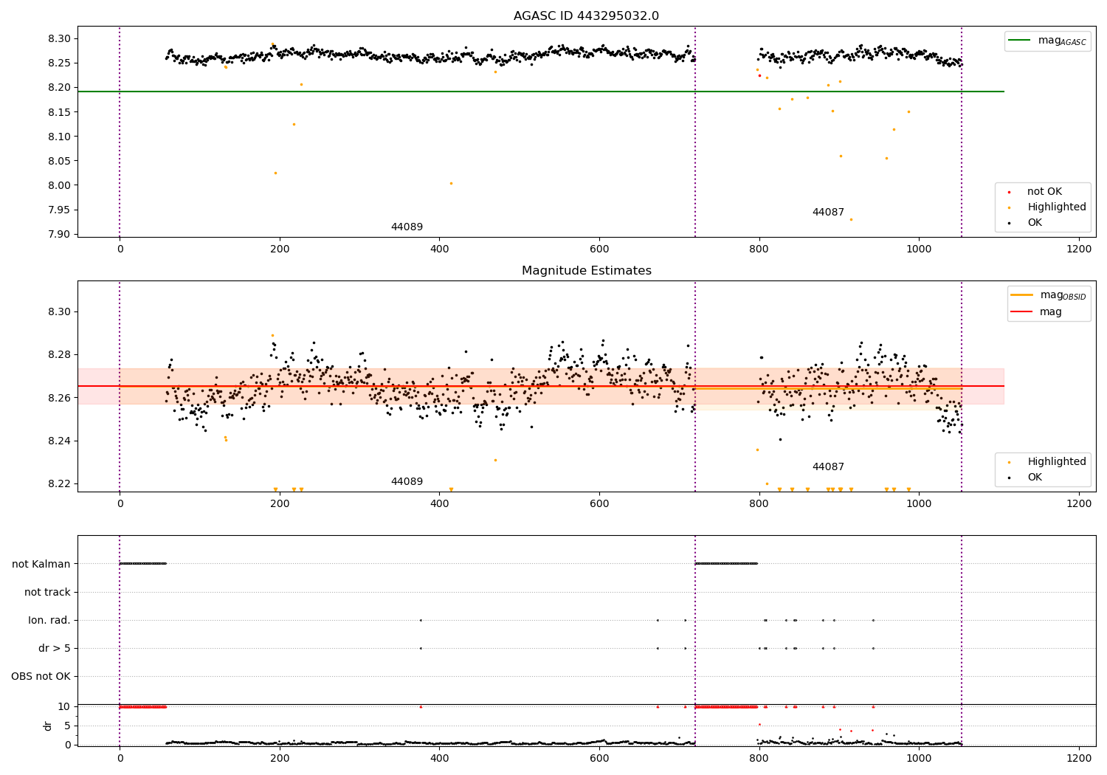This screenshot has width=1107, height=775.
Task: Click x-tick '400' under the top plot
Action: coord(439,249)
